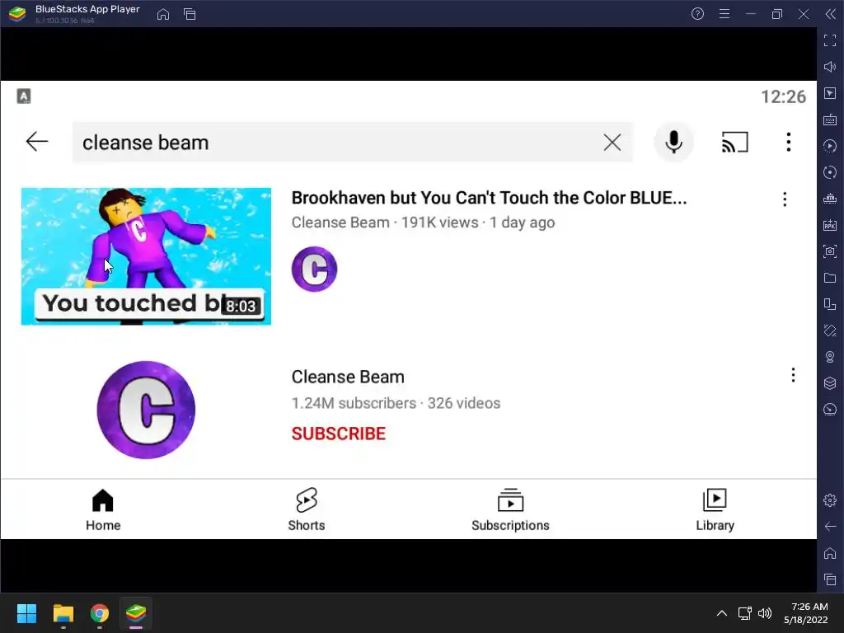Expand the system tray hidden icons chevron
The height and width of the screenshot is (633, 844).
tap(722, 613)
